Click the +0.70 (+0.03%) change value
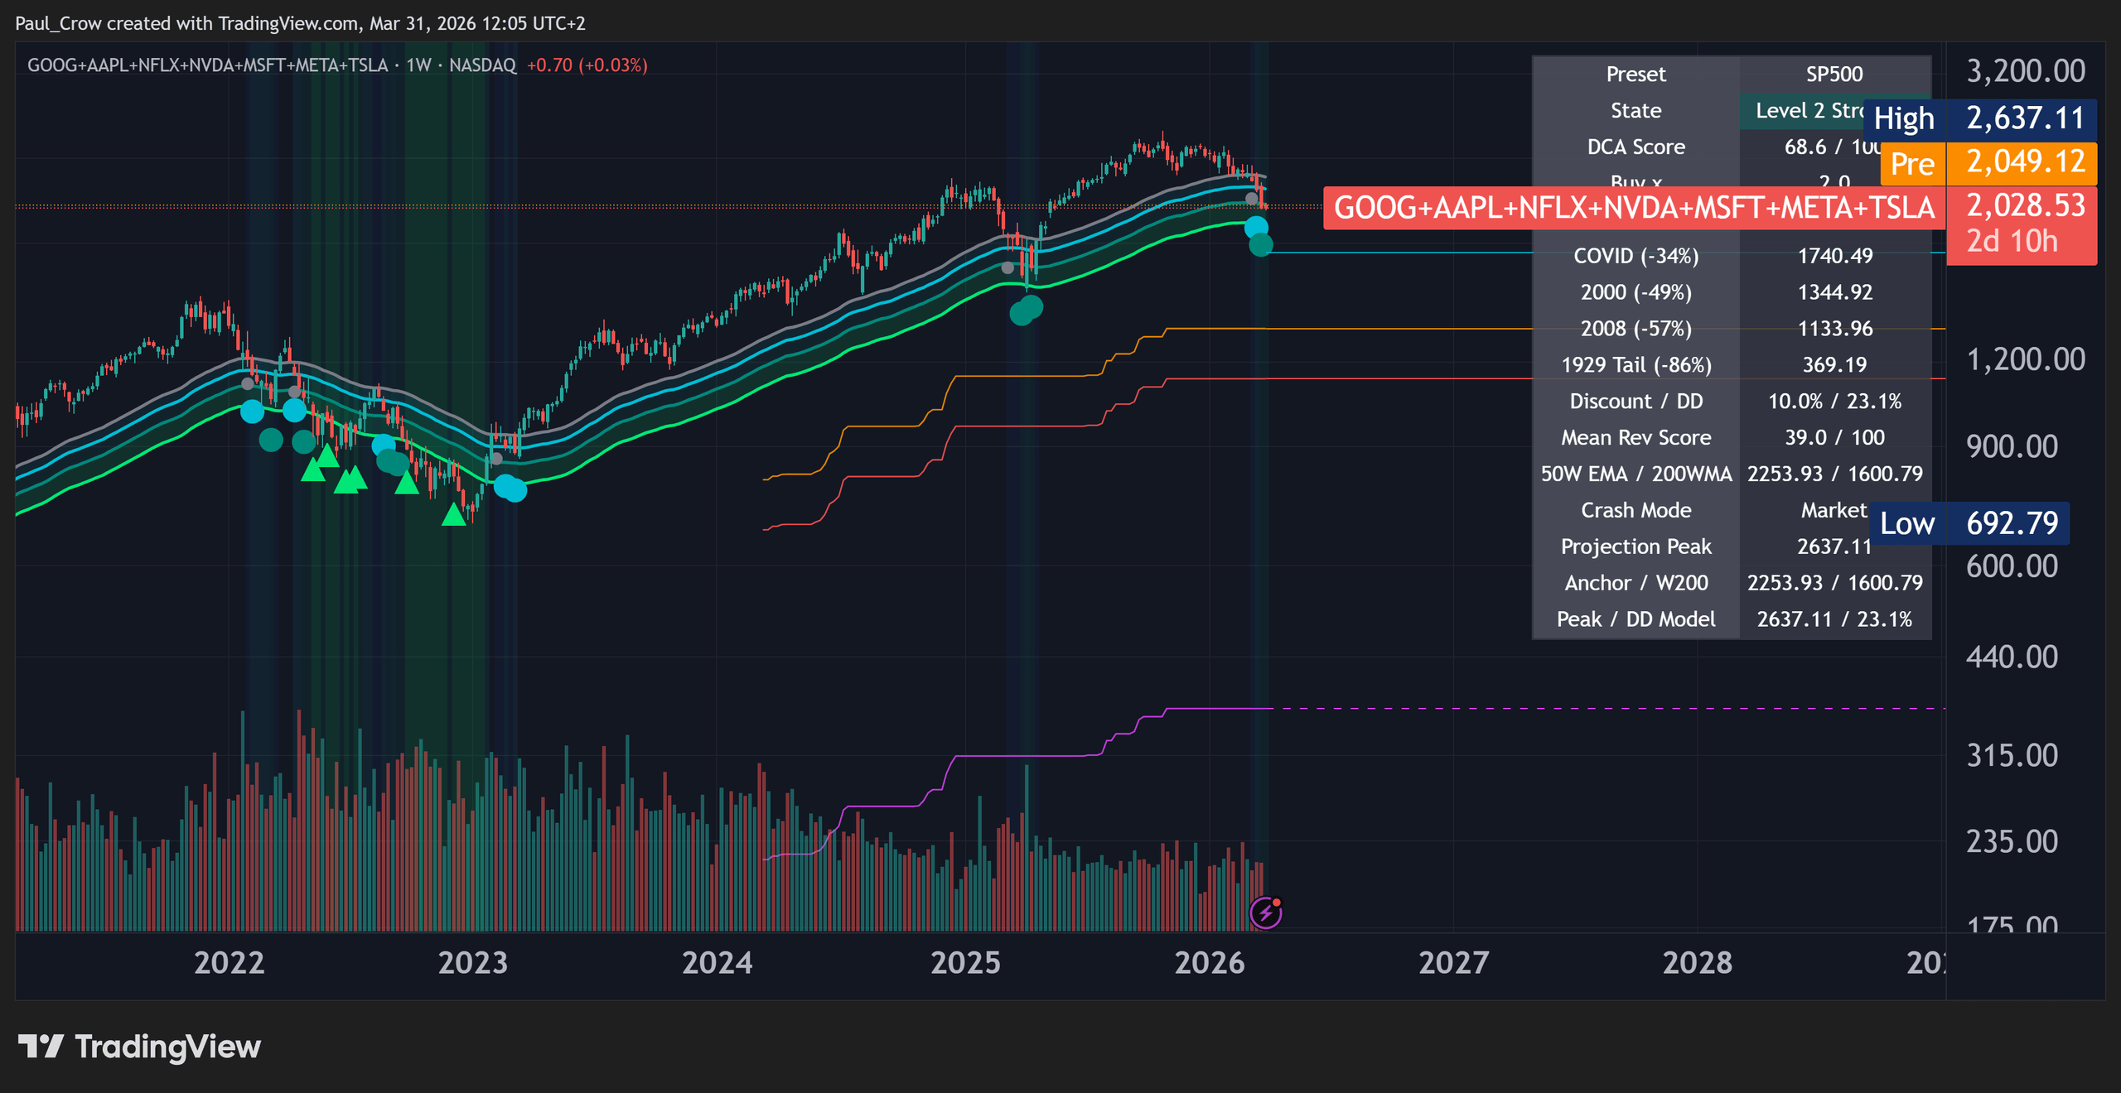 pos(587,65)
